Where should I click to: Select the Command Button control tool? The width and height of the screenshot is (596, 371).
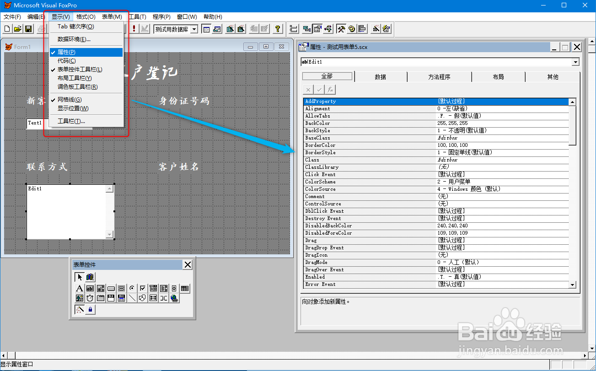[111, 288]
